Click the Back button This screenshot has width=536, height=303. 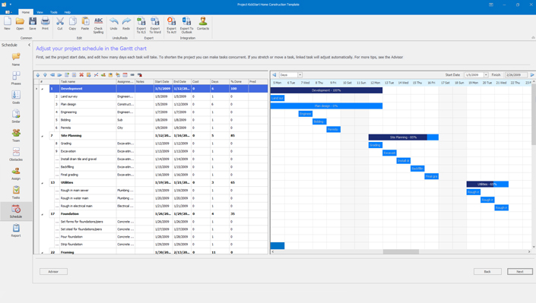pos(487,272)
